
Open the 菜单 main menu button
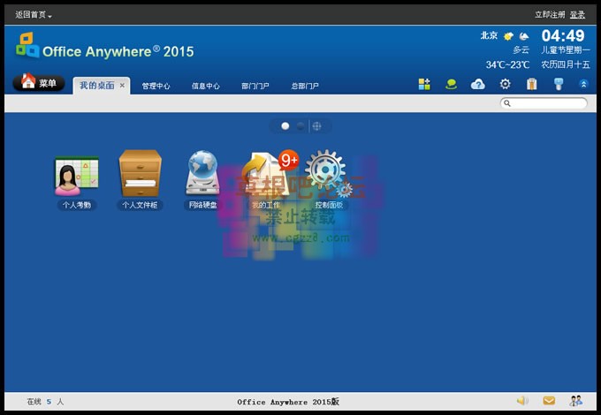tap(39, 83)
